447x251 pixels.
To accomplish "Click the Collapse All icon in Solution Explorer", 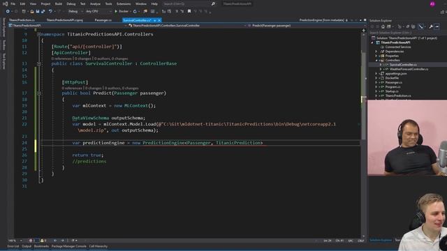I will point(408,26).
